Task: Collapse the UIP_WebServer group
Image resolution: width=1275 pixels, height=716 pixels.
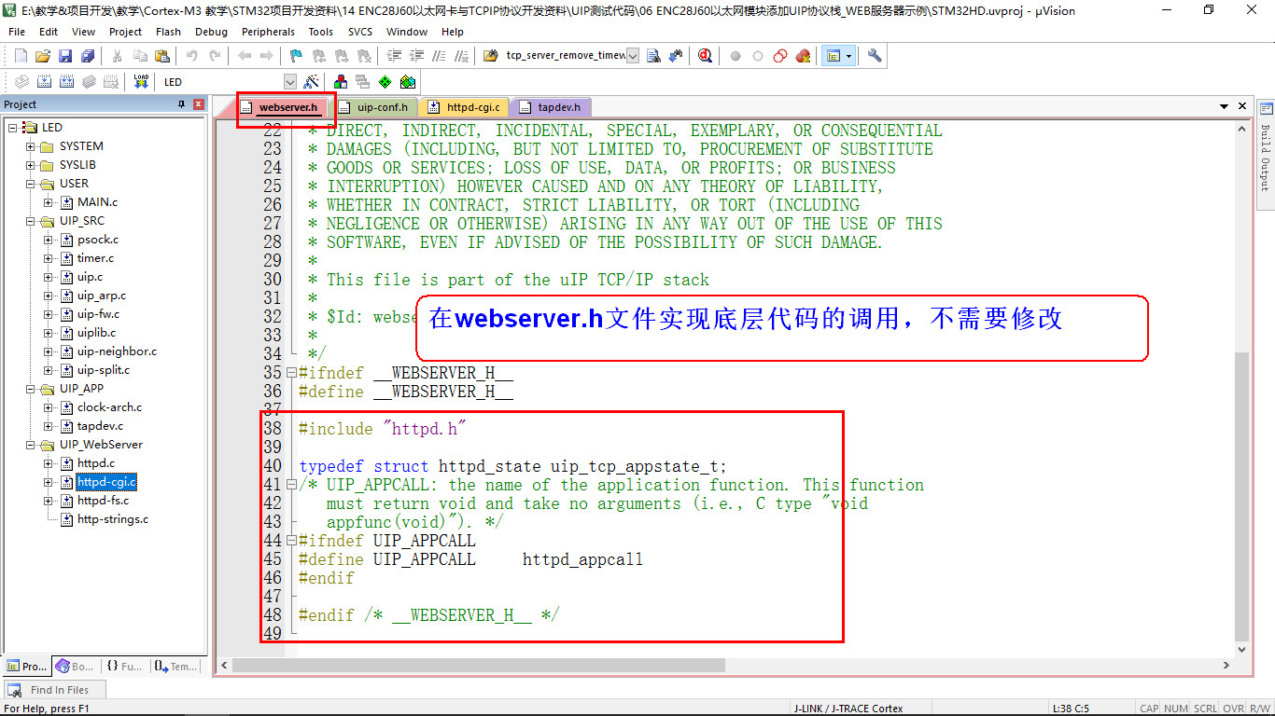Action: tap(31, 445)
